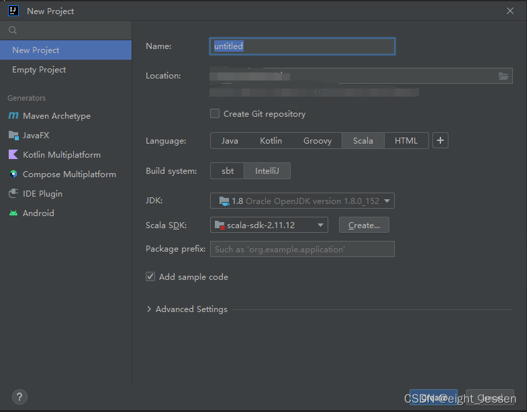527x412 pixels.
Task: Select Empty Project in the sidebar
Action: (x=39, y=70)
